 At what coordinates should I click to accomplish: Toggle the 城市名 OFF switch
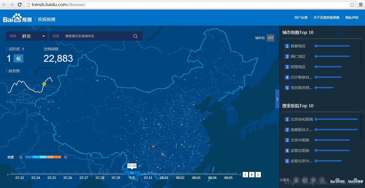tap(271, 38)
